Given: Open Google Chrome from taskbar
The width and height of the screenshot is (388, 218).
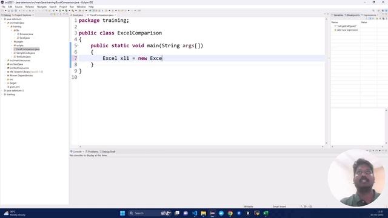Looking at the screenshot, I should click(230, 213).
